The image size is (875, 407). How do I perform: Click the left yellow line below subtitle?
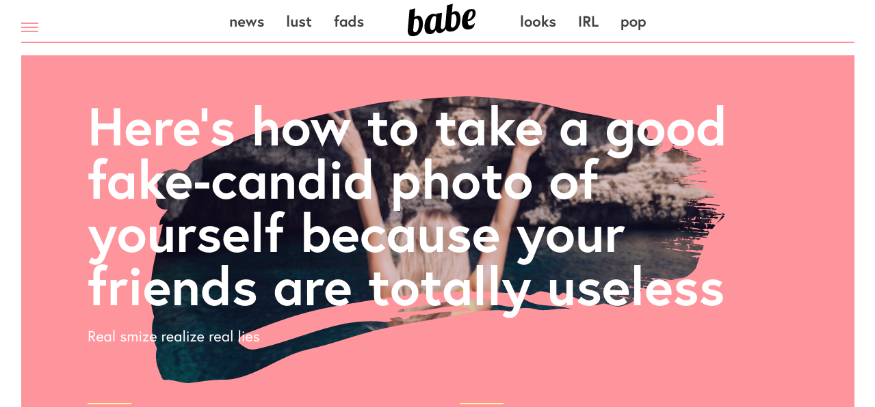pyautogui.click(x=109, y=404)
